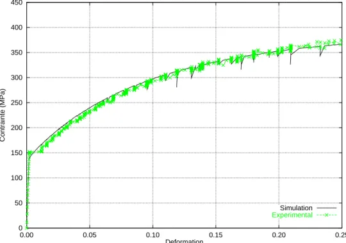Click the y-axis tick label 350
346x243 pixels.
pos(17,53)
